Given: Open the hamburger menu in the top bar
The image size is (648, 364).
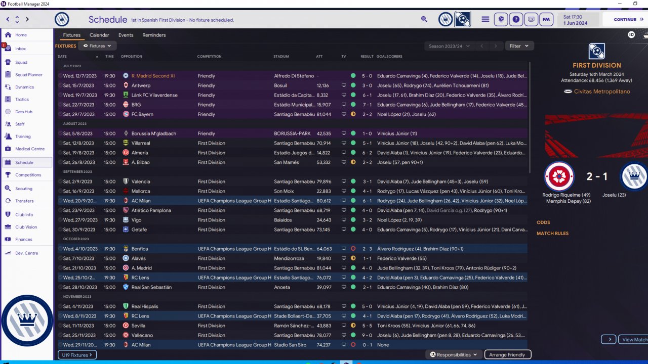Looking at the screenshot, I should coord(485,19).
